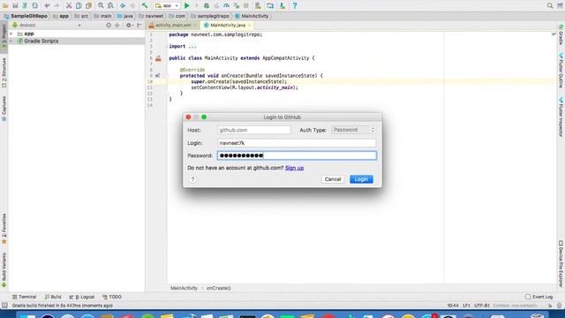Open the Flutter Inspector side panel

pos(561,117)
